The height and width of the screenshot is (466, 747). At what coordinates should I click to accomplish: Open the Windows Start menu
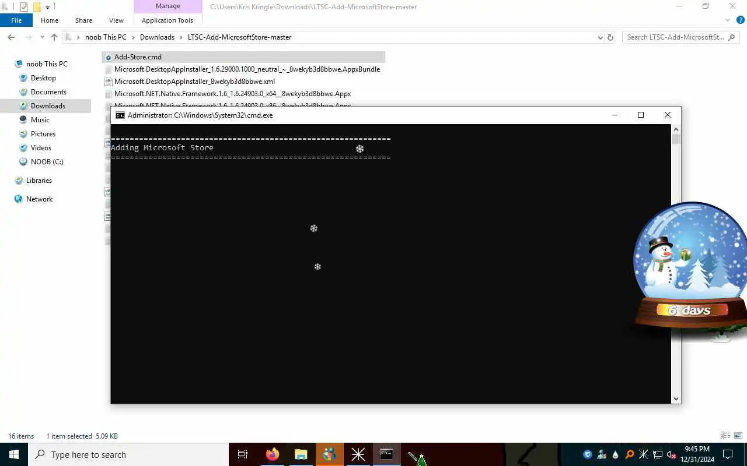[x=13, y=454]
